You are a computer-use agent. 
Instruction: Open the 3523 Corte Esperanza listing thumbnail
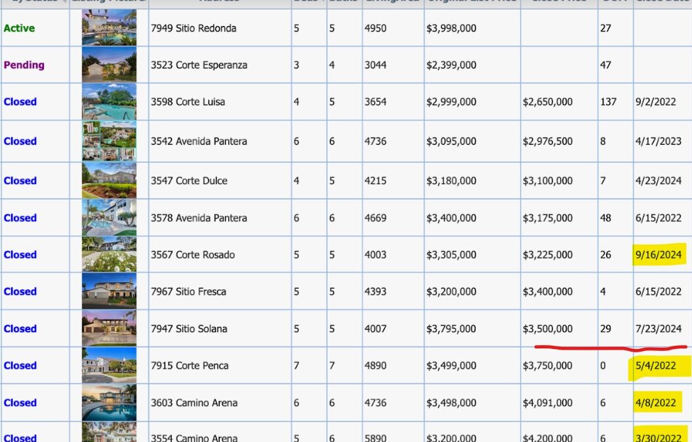109,65
